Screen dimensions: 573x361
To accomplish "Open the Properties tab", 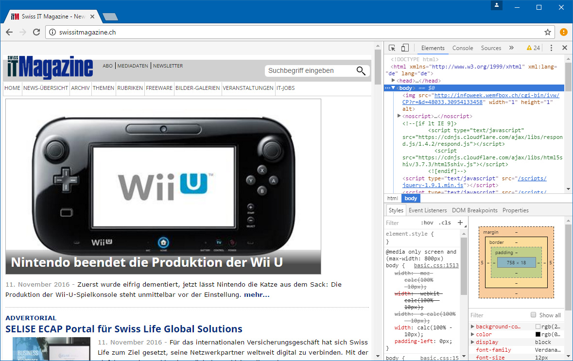I will [515, 210].
